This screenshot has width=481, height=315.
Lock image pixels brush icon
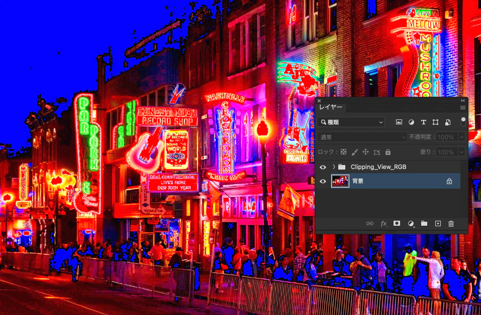(x=355, y=152)
